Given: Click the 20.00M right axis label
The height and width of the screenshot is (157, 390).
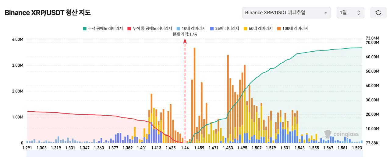Looking at the screenshot, I should coord(372,114).
